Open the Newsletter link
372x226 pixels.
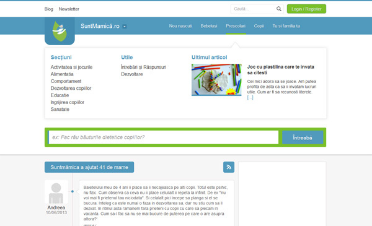pyautogui.click(x=69, y=9)
